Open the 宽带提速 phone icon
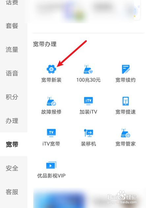 coord(126,101)
